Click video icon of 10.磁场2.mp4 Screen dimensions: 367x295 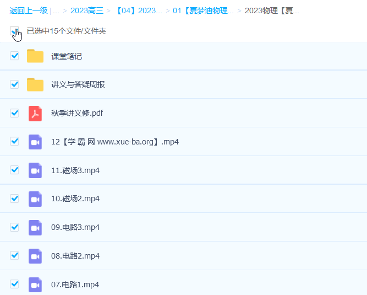(35, 199)
